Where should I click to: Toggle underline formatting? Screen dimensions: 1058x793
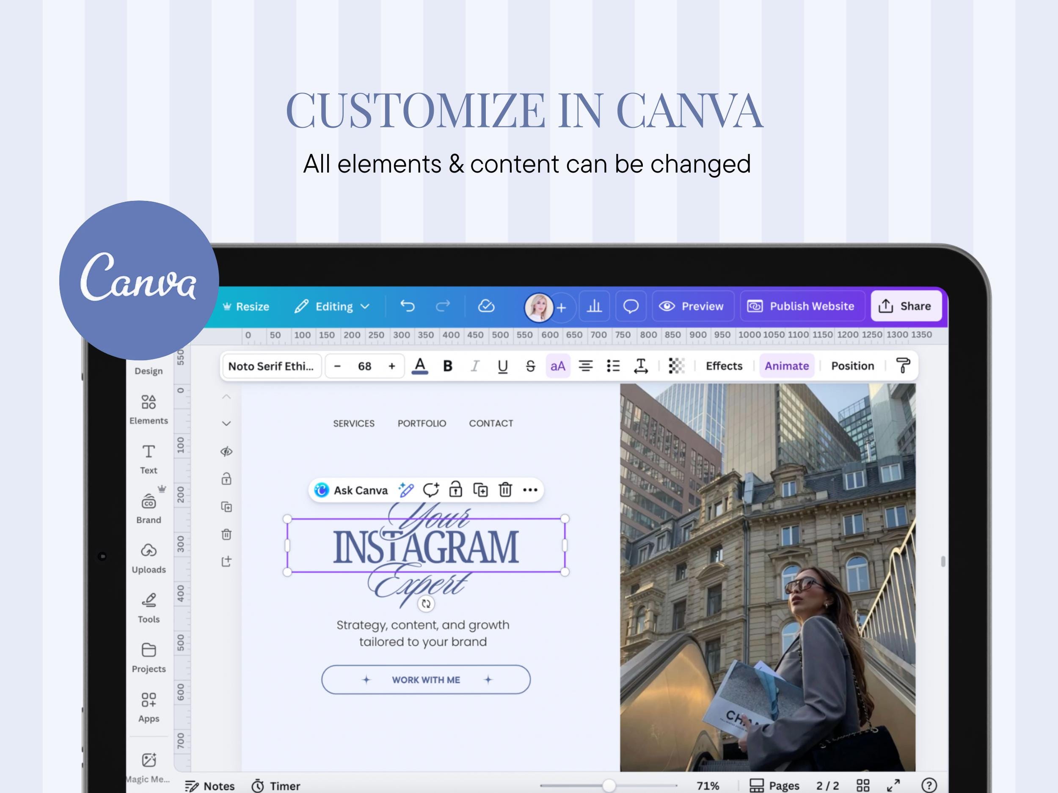tap(502, 366)
